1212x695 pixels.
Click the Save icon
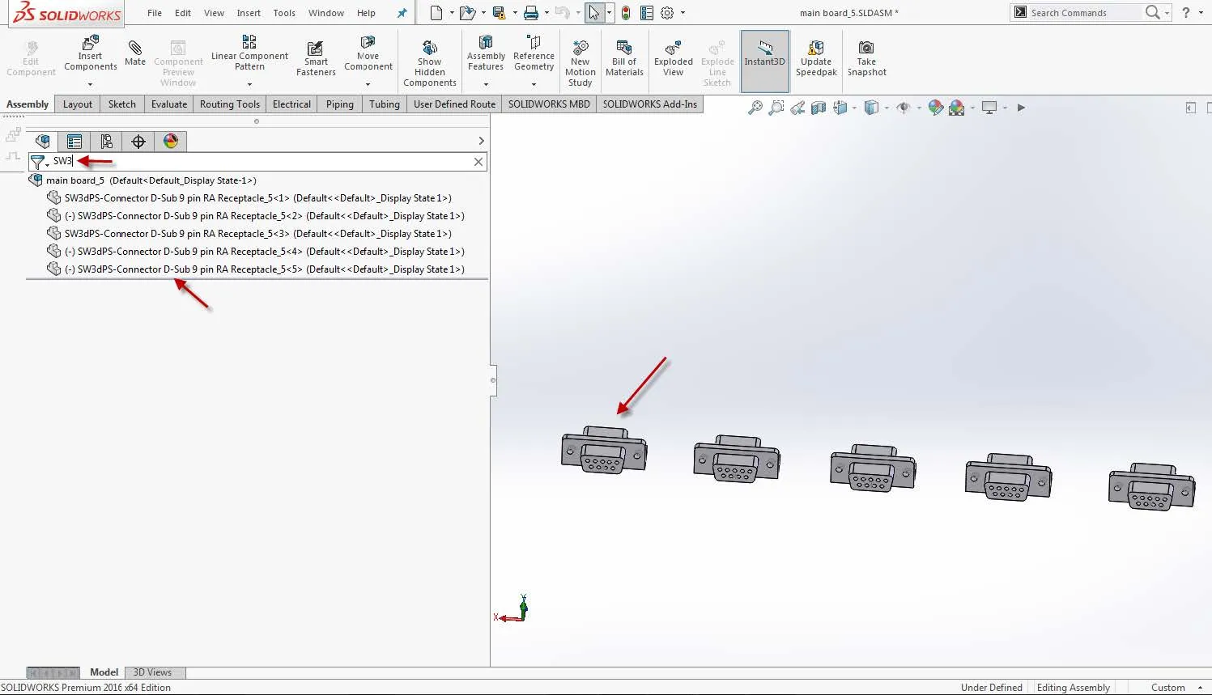click(499, 13)
